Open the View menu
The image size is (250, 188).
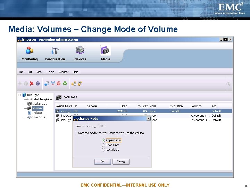coord(39,72)
